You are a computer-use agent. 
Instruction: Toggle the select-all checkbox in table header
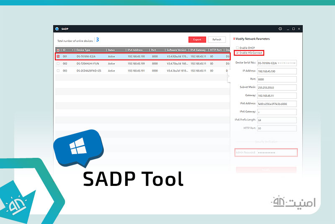pos(58,50)
